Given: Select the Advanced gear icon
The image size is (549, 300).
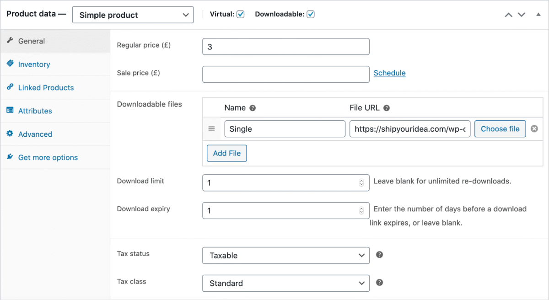Looking at the screenshot, I should 11,134.
